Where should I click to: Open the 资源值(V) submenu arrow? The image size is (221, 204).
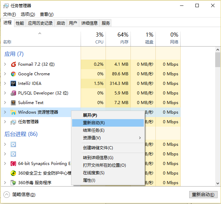tap(140, 138)
